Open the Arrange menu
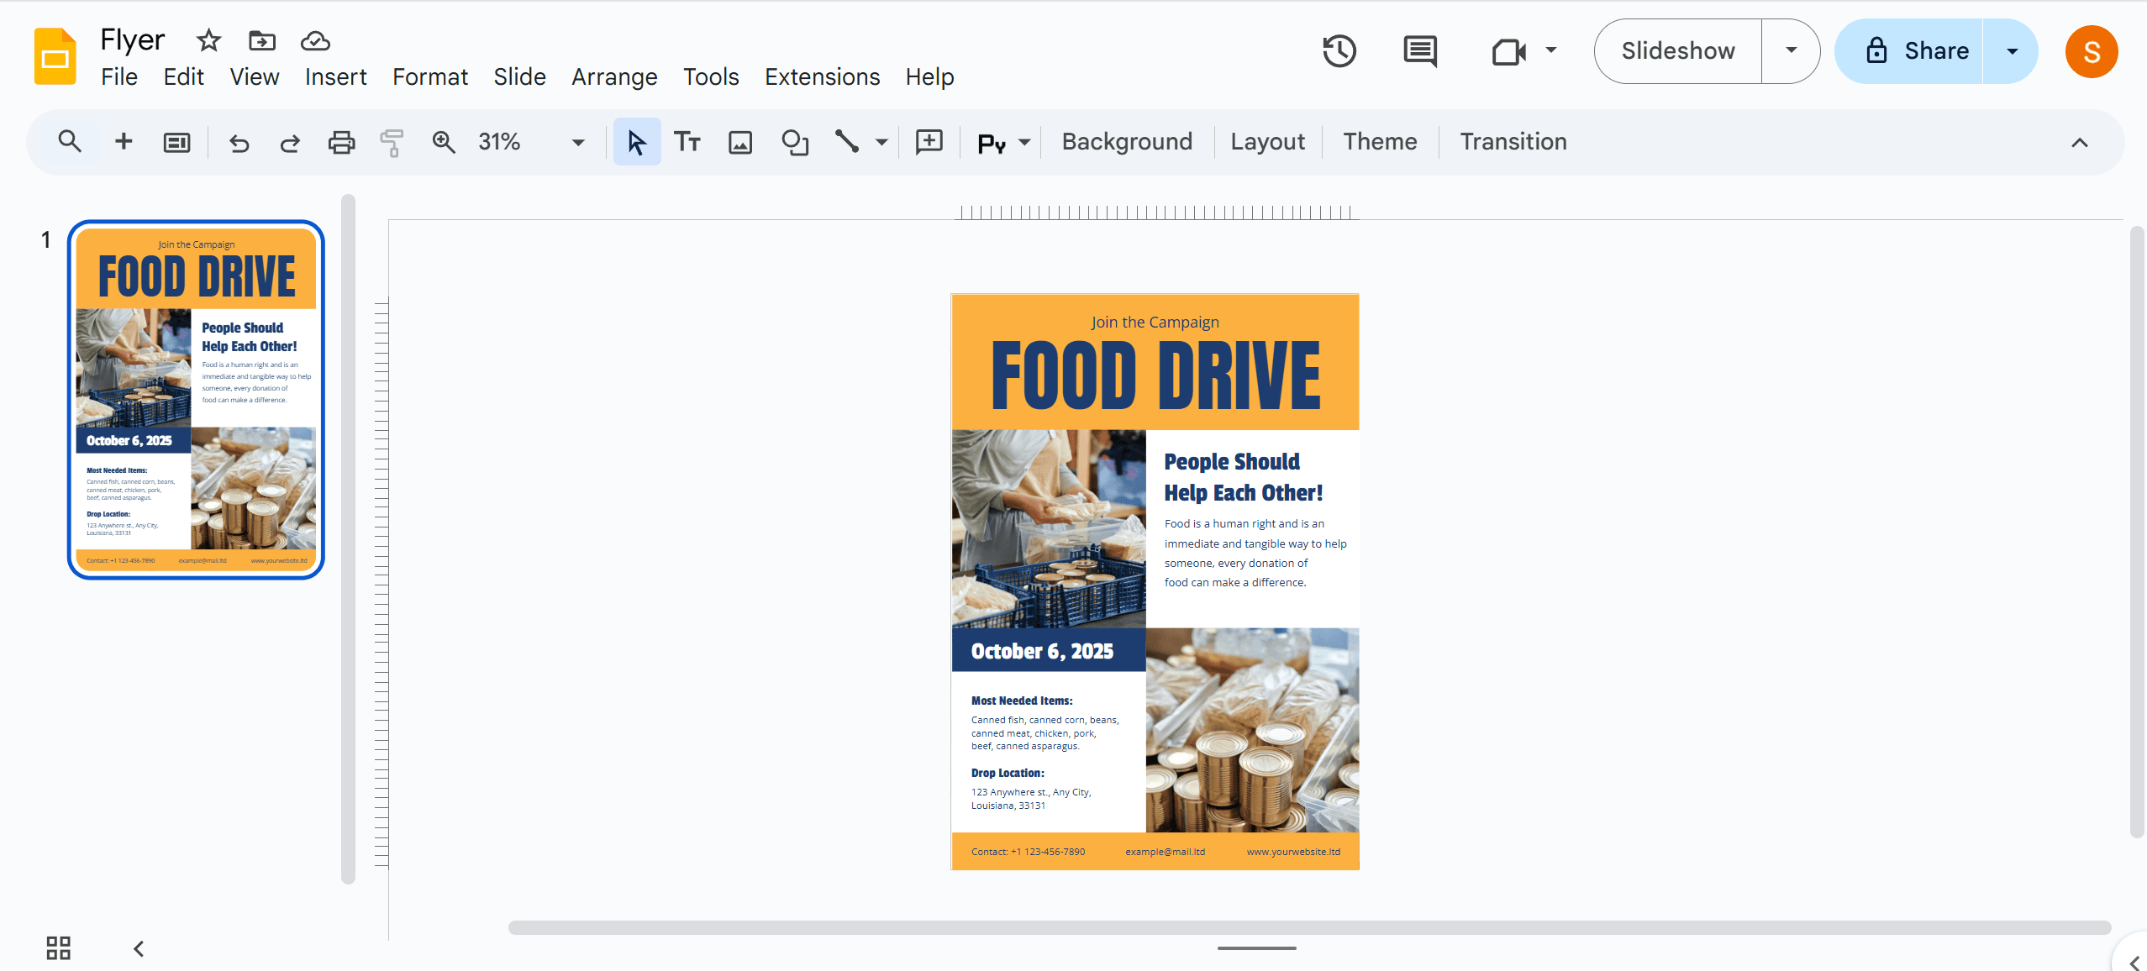Screen dimensions: 2147x971 (614, 76)
